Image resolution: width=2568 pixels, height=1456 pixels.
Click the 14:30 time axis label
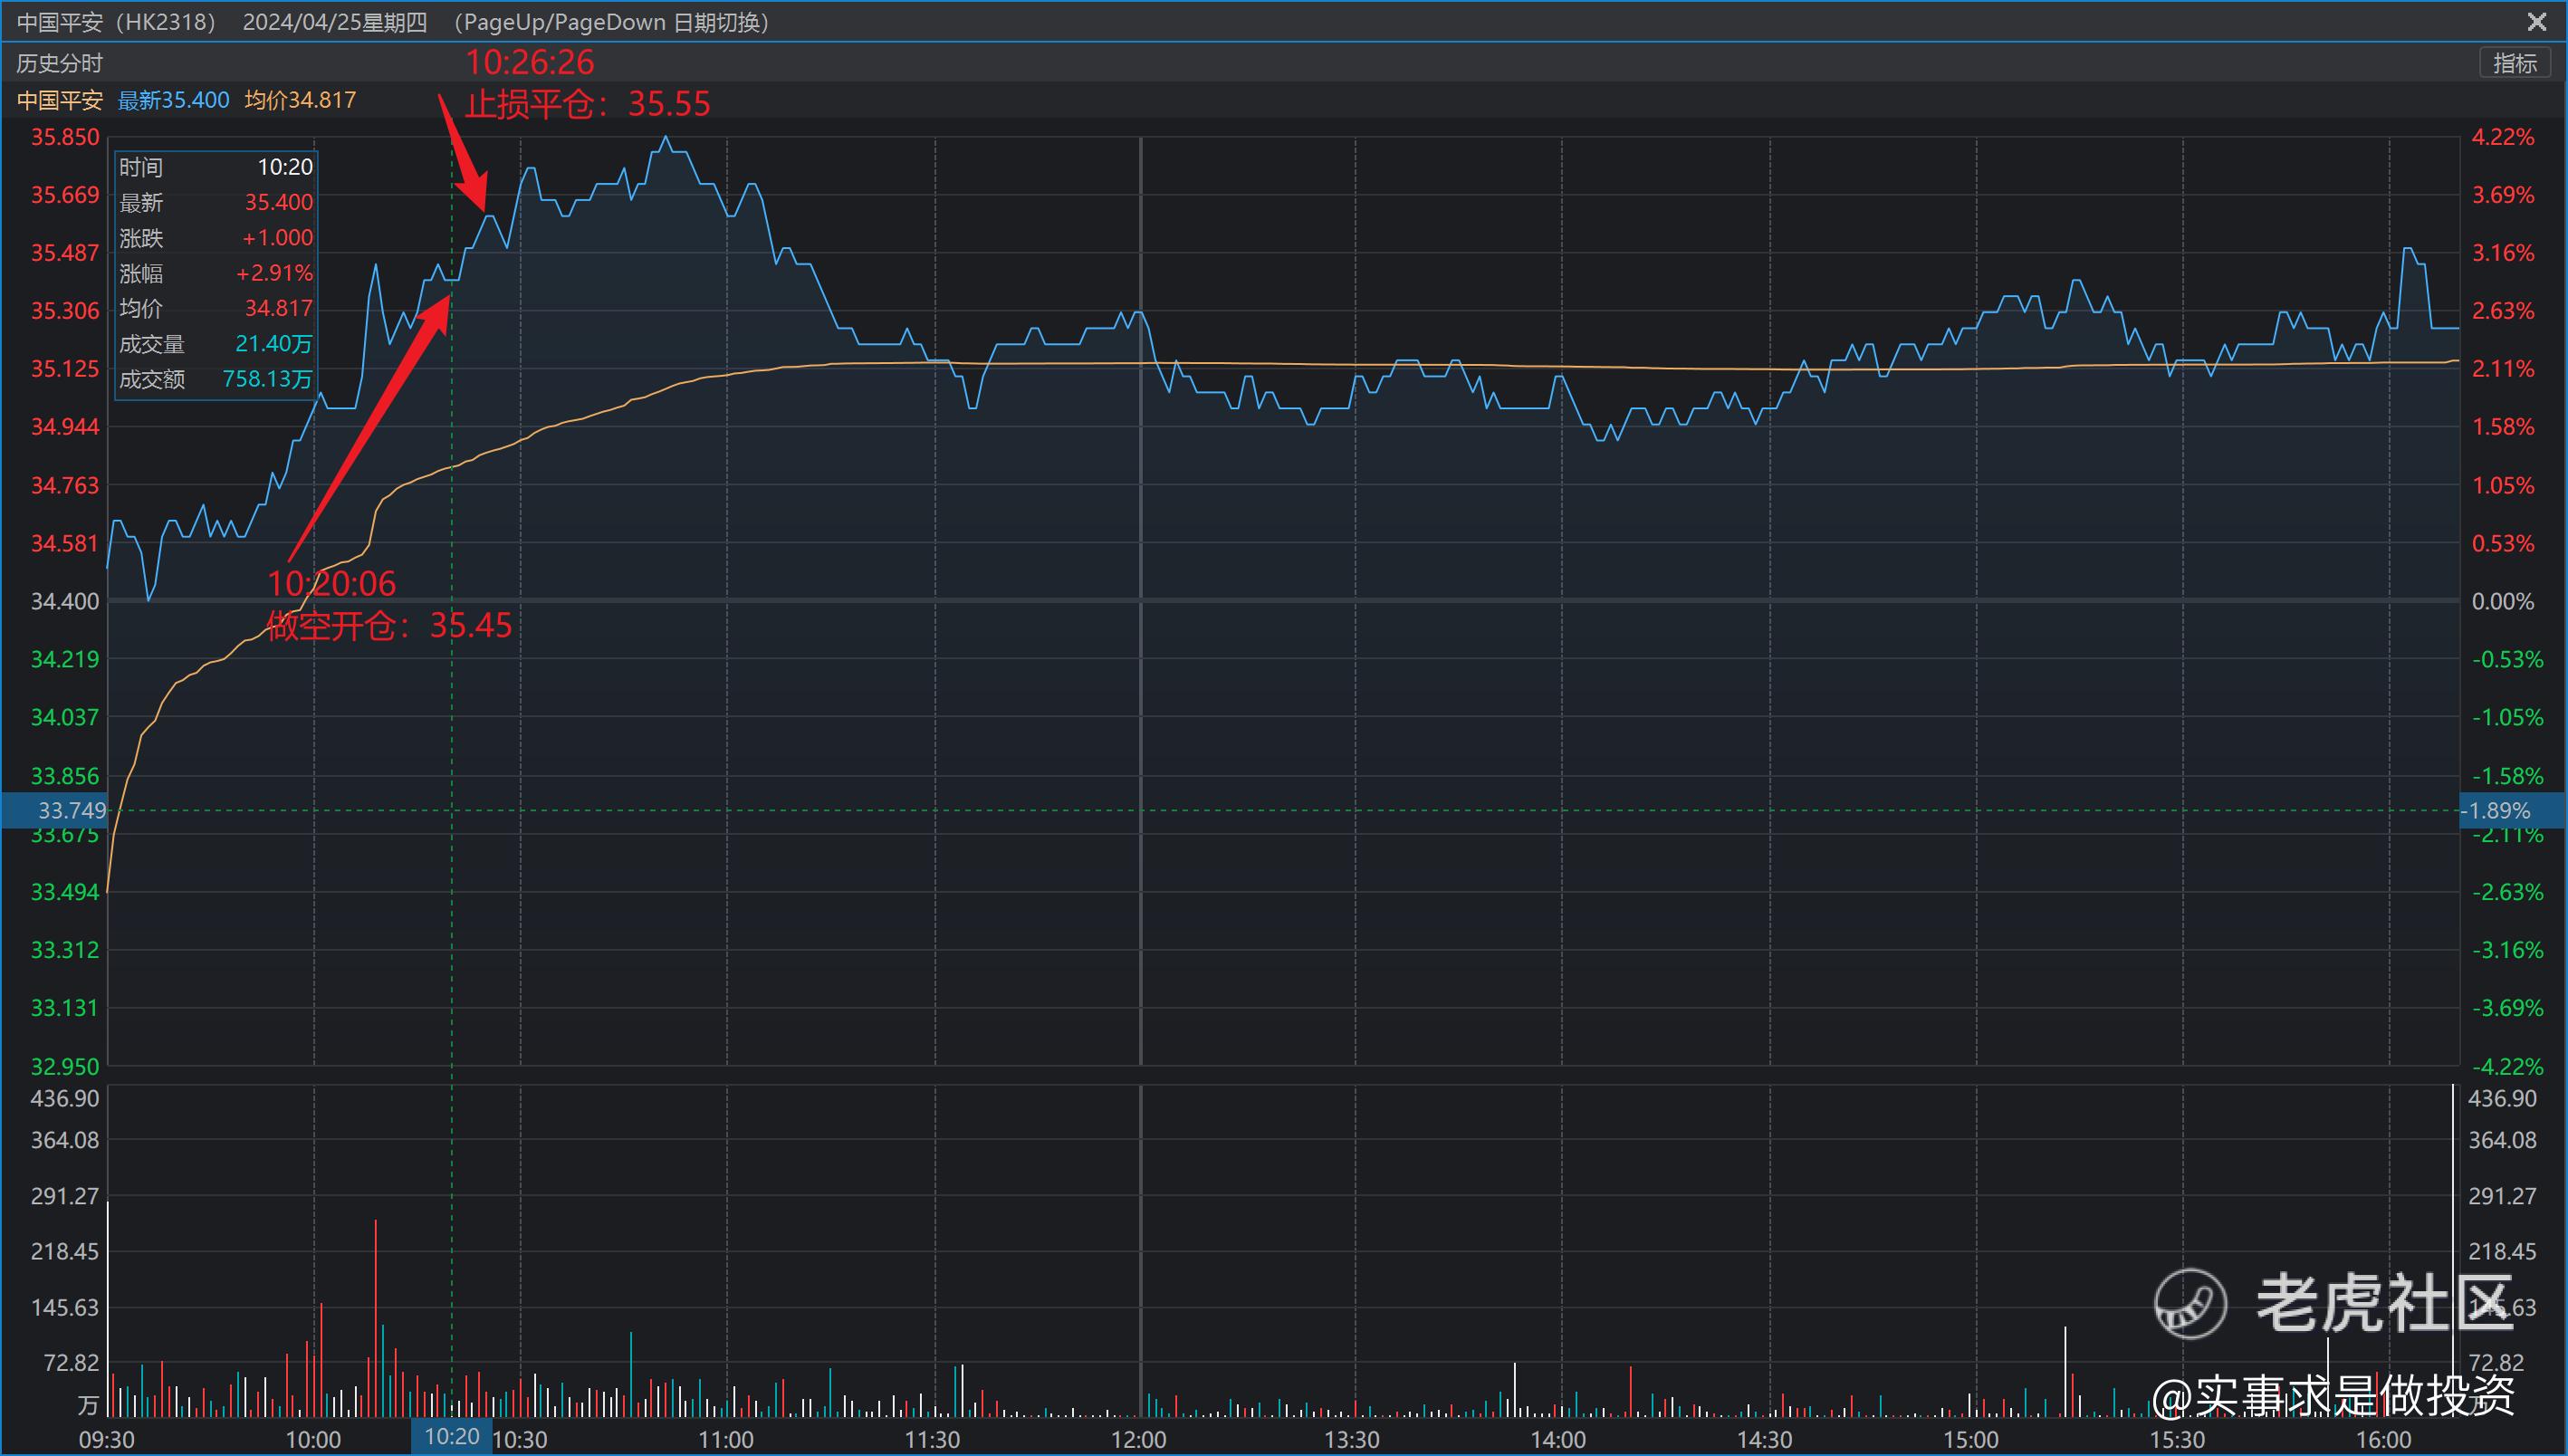click(1765, 1440)
